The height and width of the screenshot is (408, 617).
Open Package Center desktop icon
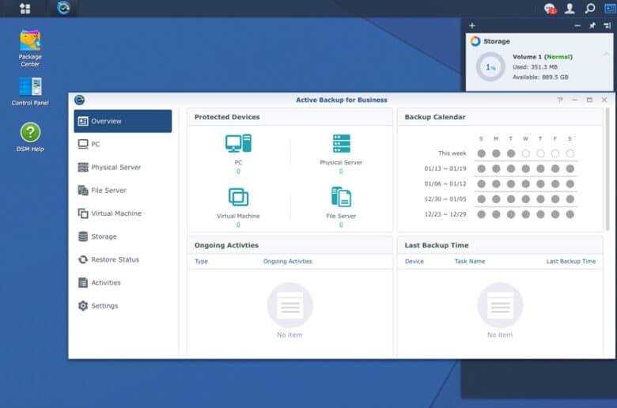point(30,48)
